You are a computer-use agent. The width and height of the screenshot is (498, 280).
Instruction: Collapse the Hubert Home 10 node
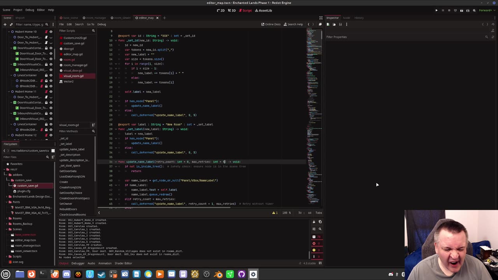point(8,31)
